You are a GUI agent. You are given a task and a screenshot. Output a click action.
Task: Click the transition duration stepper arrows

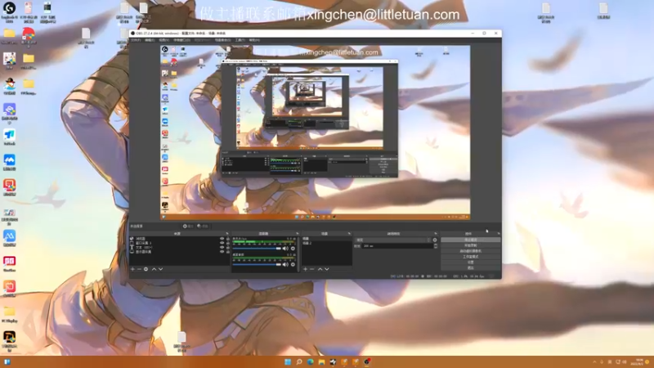[436, 246]
